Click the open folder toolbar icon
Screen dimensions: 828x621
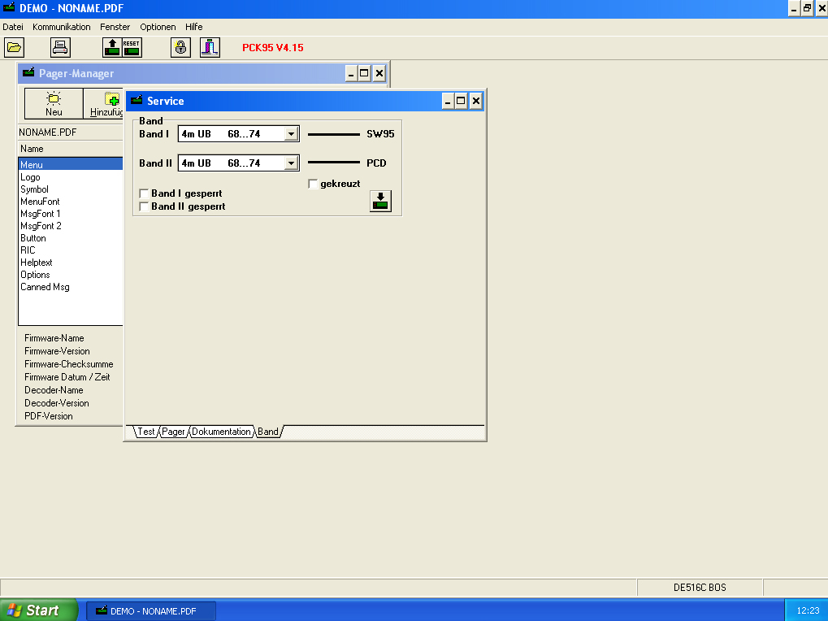[14, 47]
